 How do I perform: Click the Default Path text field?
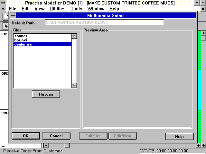click(x=104, y=23)
